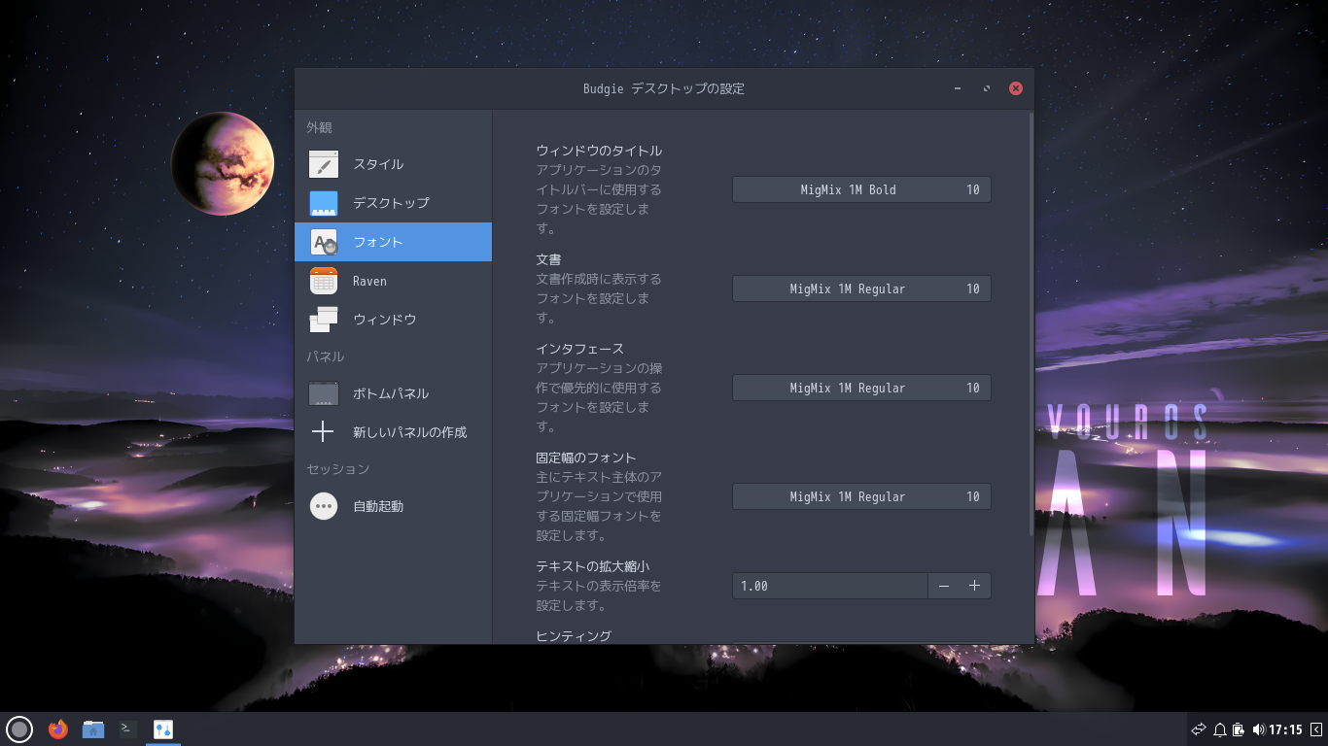Open the battery status tray icon
This screenshot has height=746, width=1328.
[1239, 729]
